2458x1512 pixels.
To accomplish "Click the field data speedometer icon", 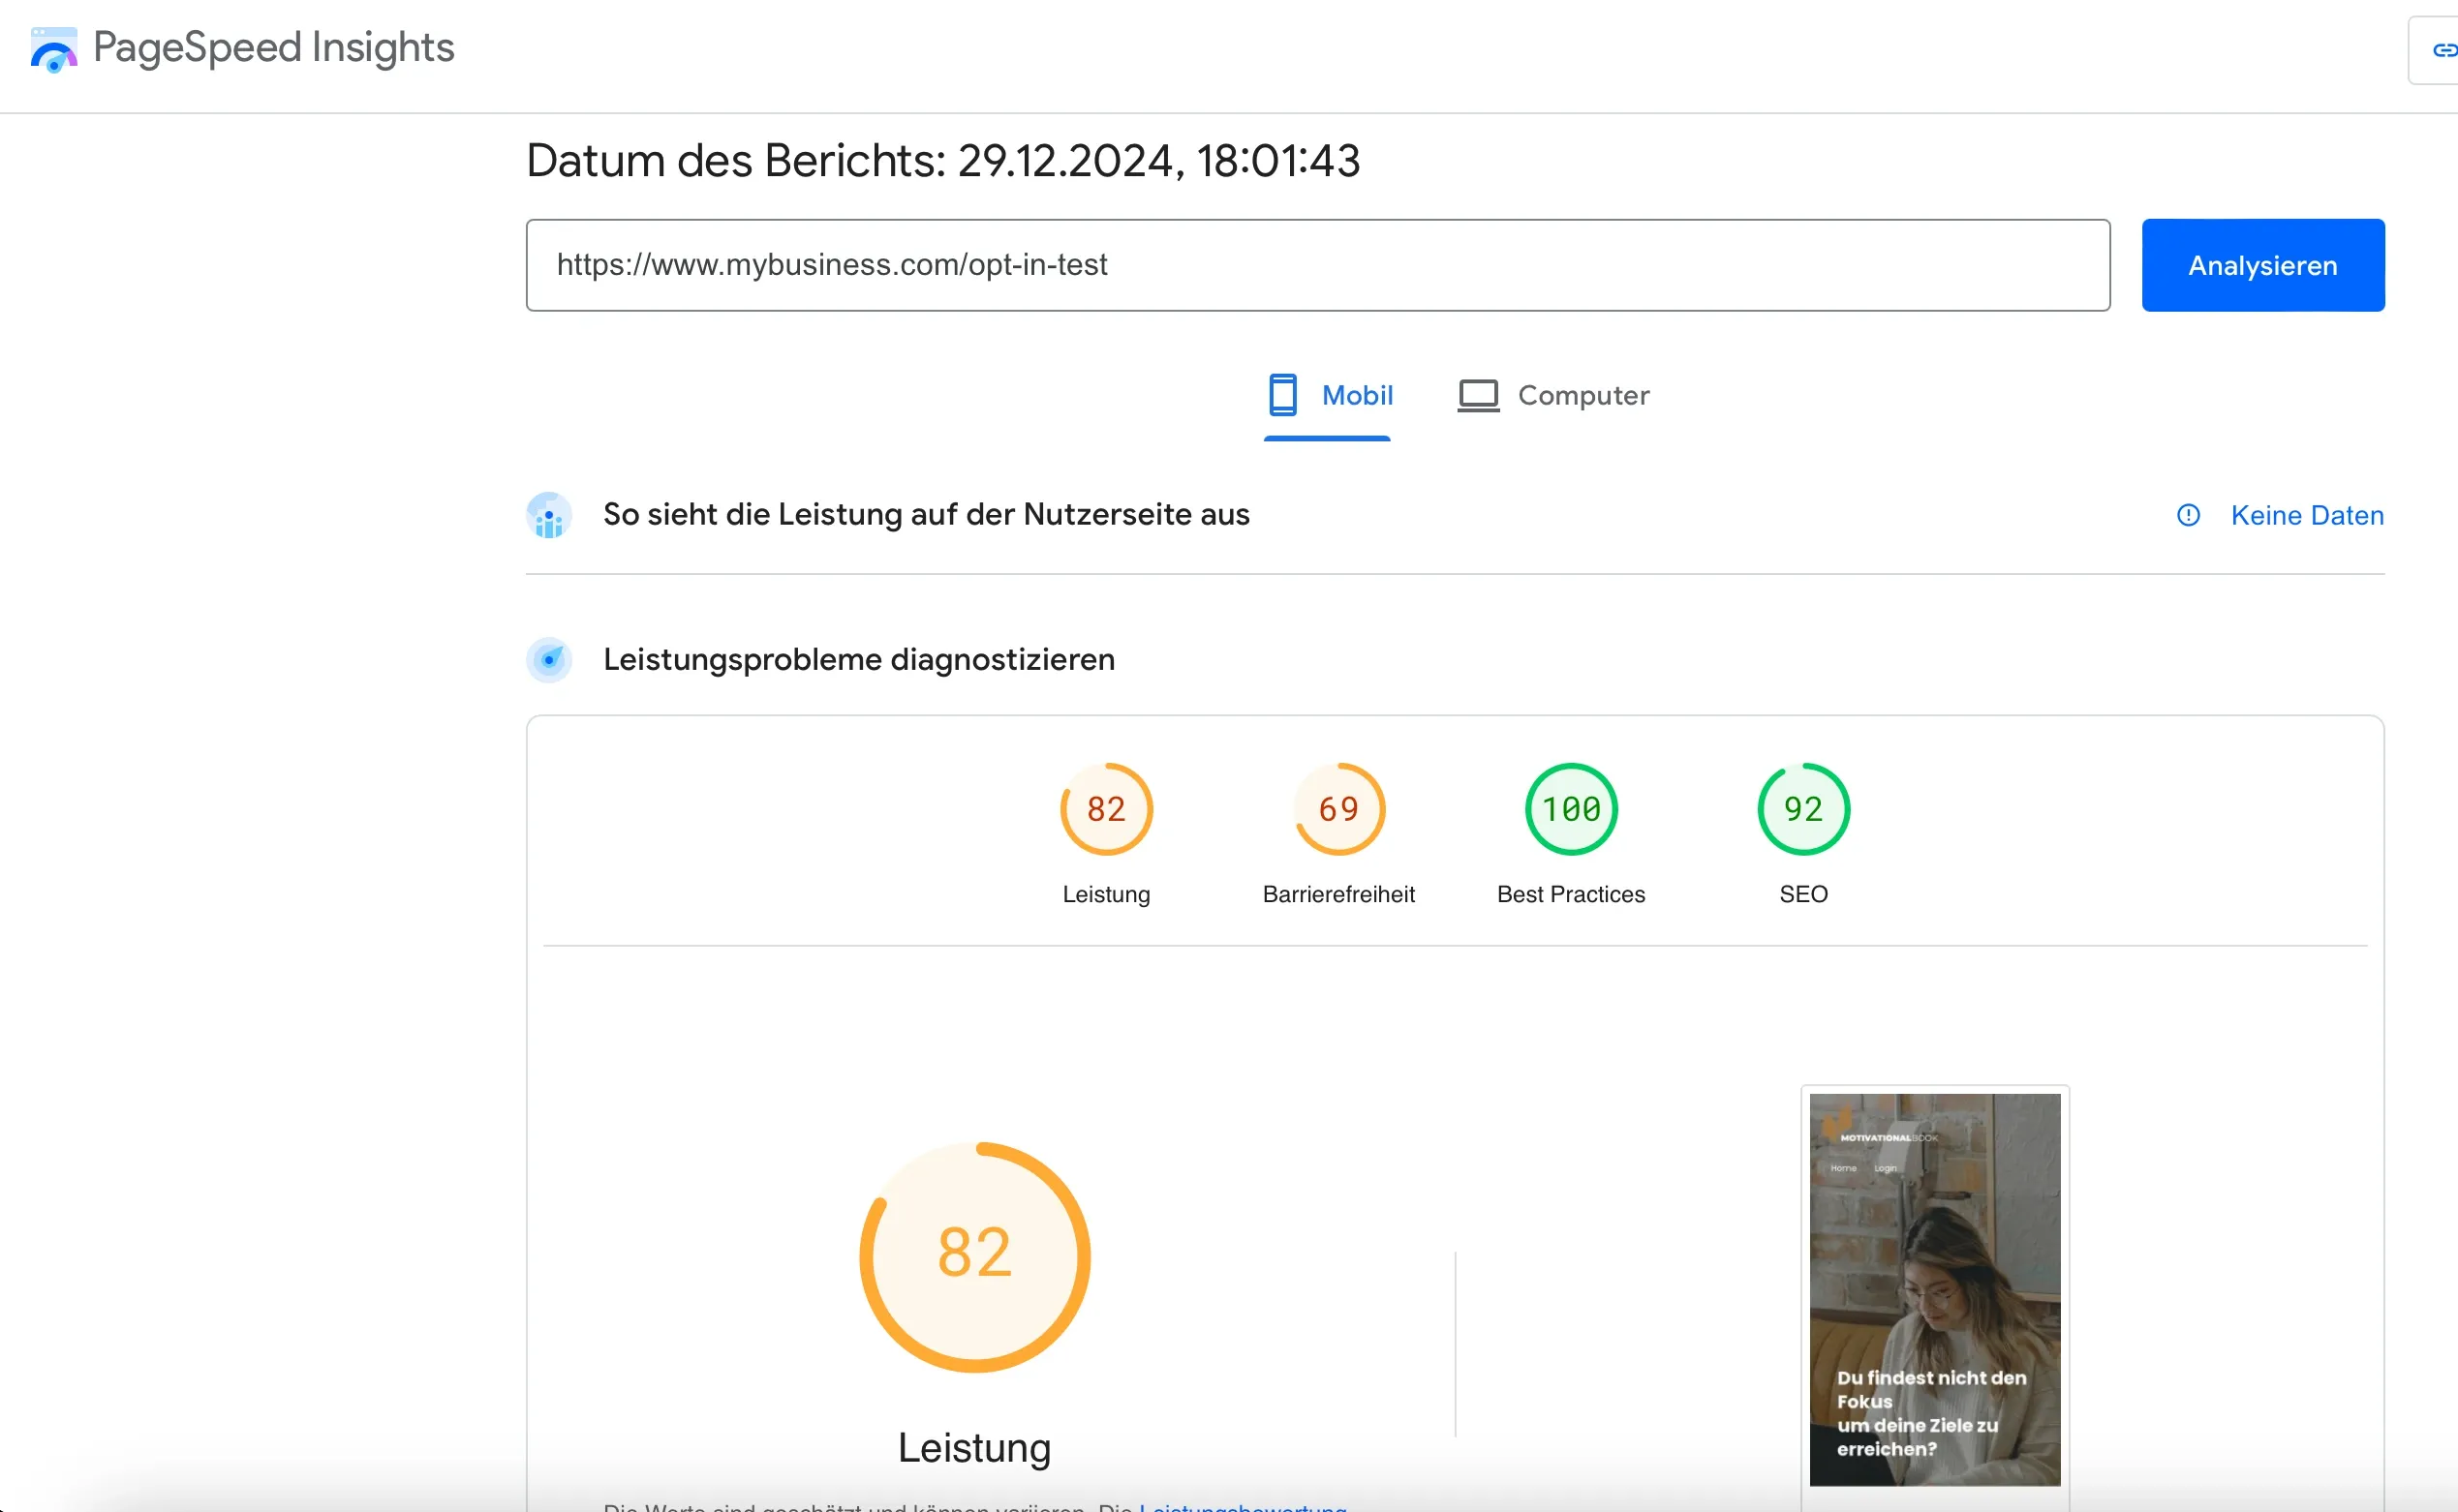I will (548, 515).
